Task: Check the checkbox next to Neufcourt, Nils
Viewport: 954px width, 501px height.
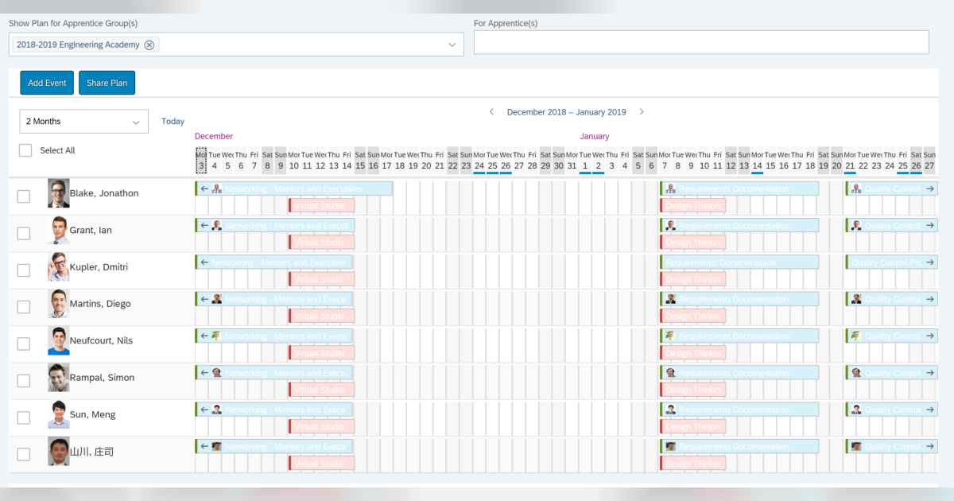Action: tap(23, 344)
